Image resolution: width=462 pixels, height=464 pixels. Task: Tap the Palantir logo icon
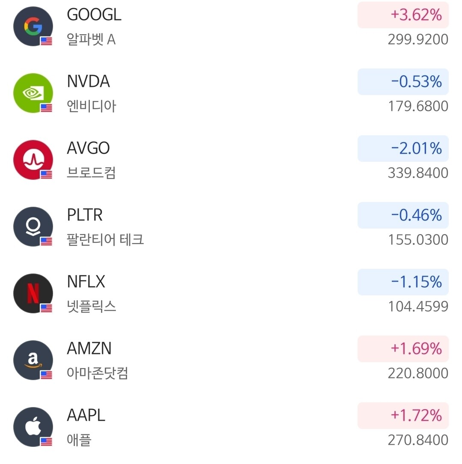pos(33,227)
